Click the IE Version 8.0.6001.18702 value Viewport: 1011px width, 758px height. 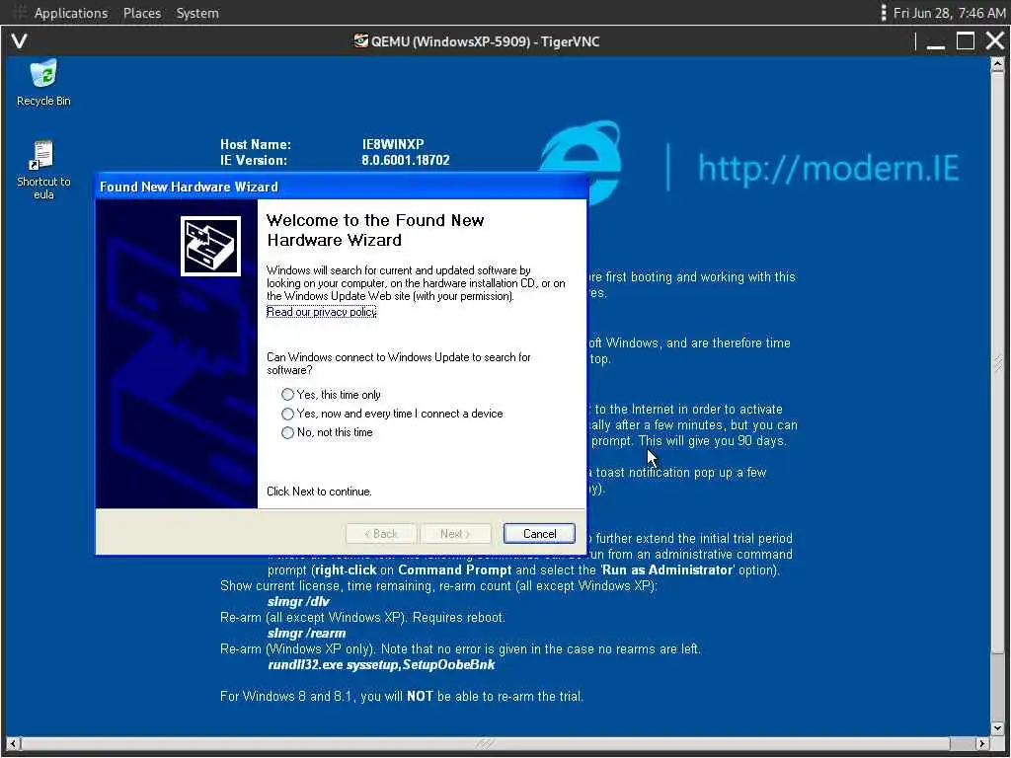tap(406, 161)
